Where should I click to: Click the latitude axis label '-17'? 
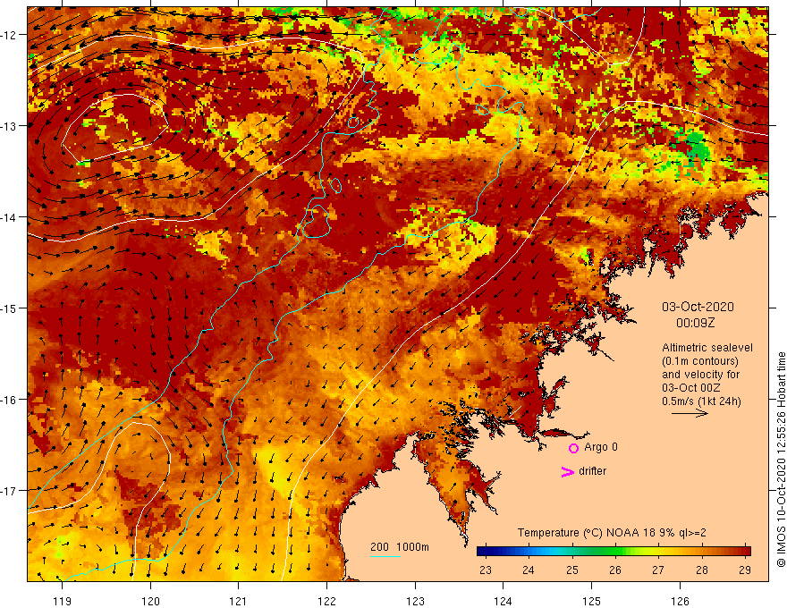[x=8, y=490]
